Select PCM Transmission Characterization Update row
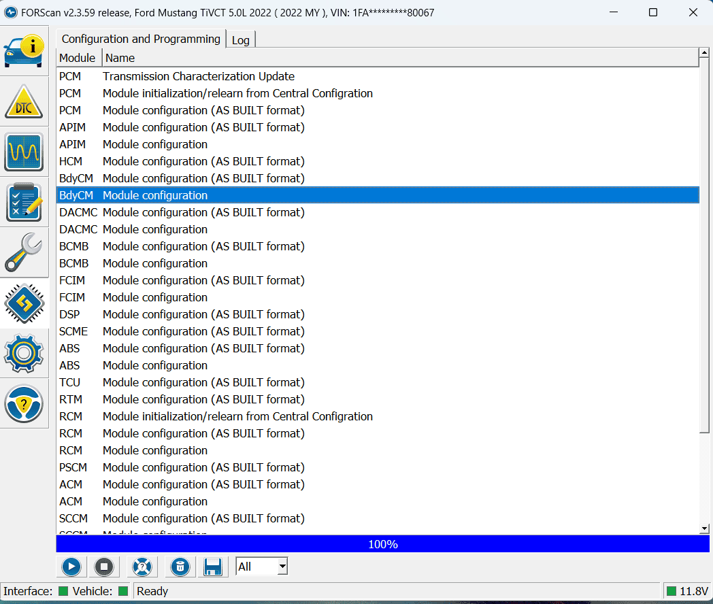This screenshot has width=713, height=604. pos(378,76)
